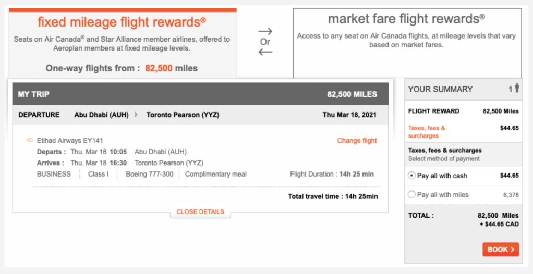Select Pay all with miles option
The width and height of the screenshot is (533, 274).
(411, 195)
